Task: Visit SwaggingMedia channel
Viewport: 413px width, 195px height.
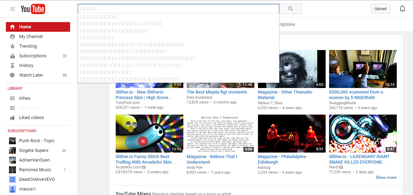Action: click(343, 103)
